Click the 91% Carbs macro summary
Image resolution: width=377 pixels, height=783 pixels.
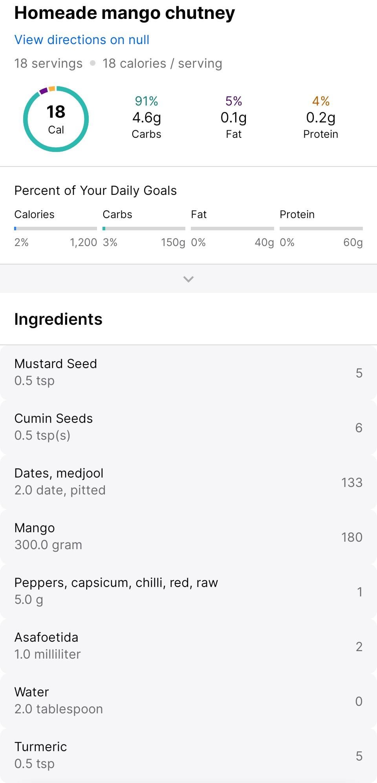(x=146, y=117)
